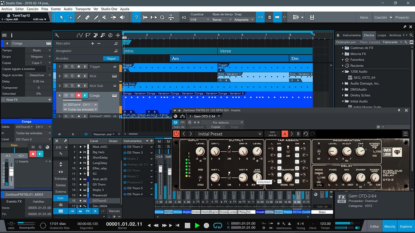Click the plugin undo arrow icon
Viewport: 415px width, 233px height.
coord(306,134)
